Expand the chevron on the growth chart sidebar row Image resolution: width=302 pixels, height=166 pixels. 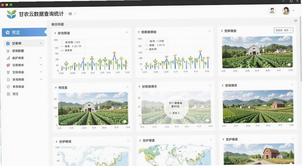(41, 58)
